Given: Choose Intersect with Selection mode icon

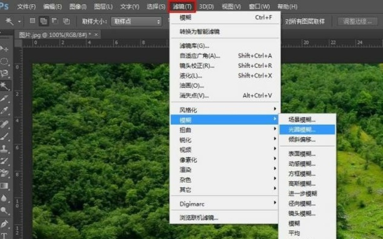Looking at the screenshot, I should 66,21.
